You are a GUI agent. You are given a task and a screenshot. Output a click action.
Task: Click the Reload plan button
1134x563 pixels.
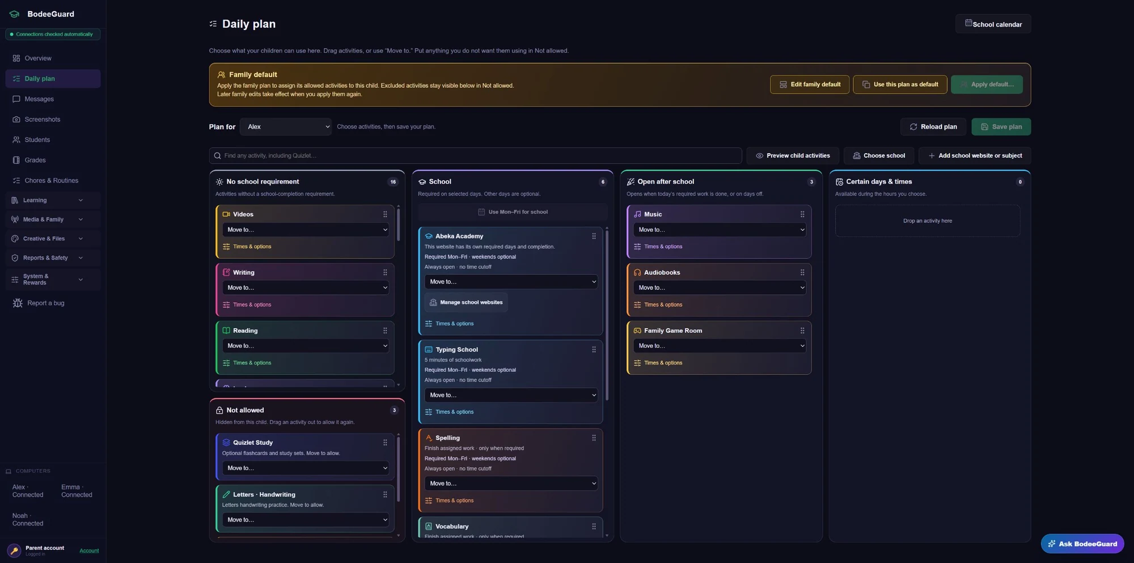[x=933, y=127]
